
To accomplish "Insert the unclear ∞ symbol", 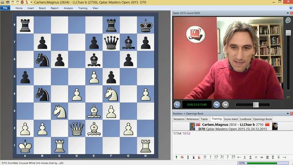I will coord(261,157).
